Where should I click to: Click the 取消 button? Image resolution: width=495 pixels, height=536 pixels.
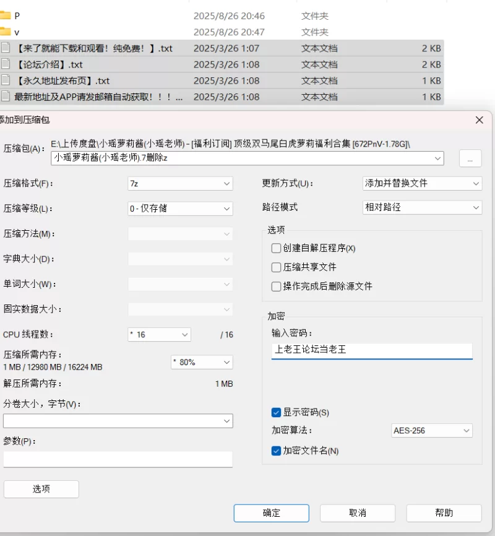tap(358, 513)
